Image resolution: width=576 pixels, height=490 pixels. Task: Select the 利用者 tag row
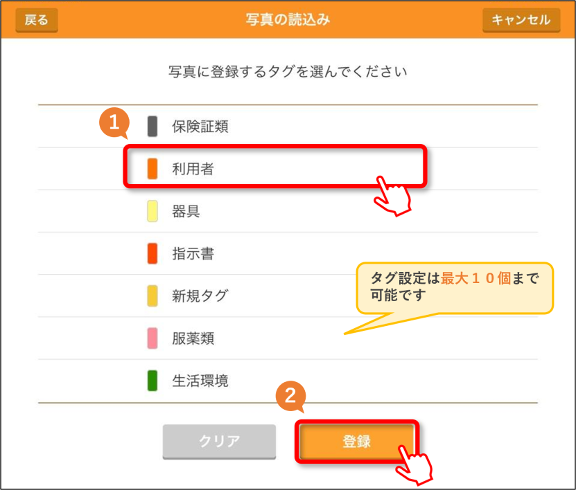[288, 169]
